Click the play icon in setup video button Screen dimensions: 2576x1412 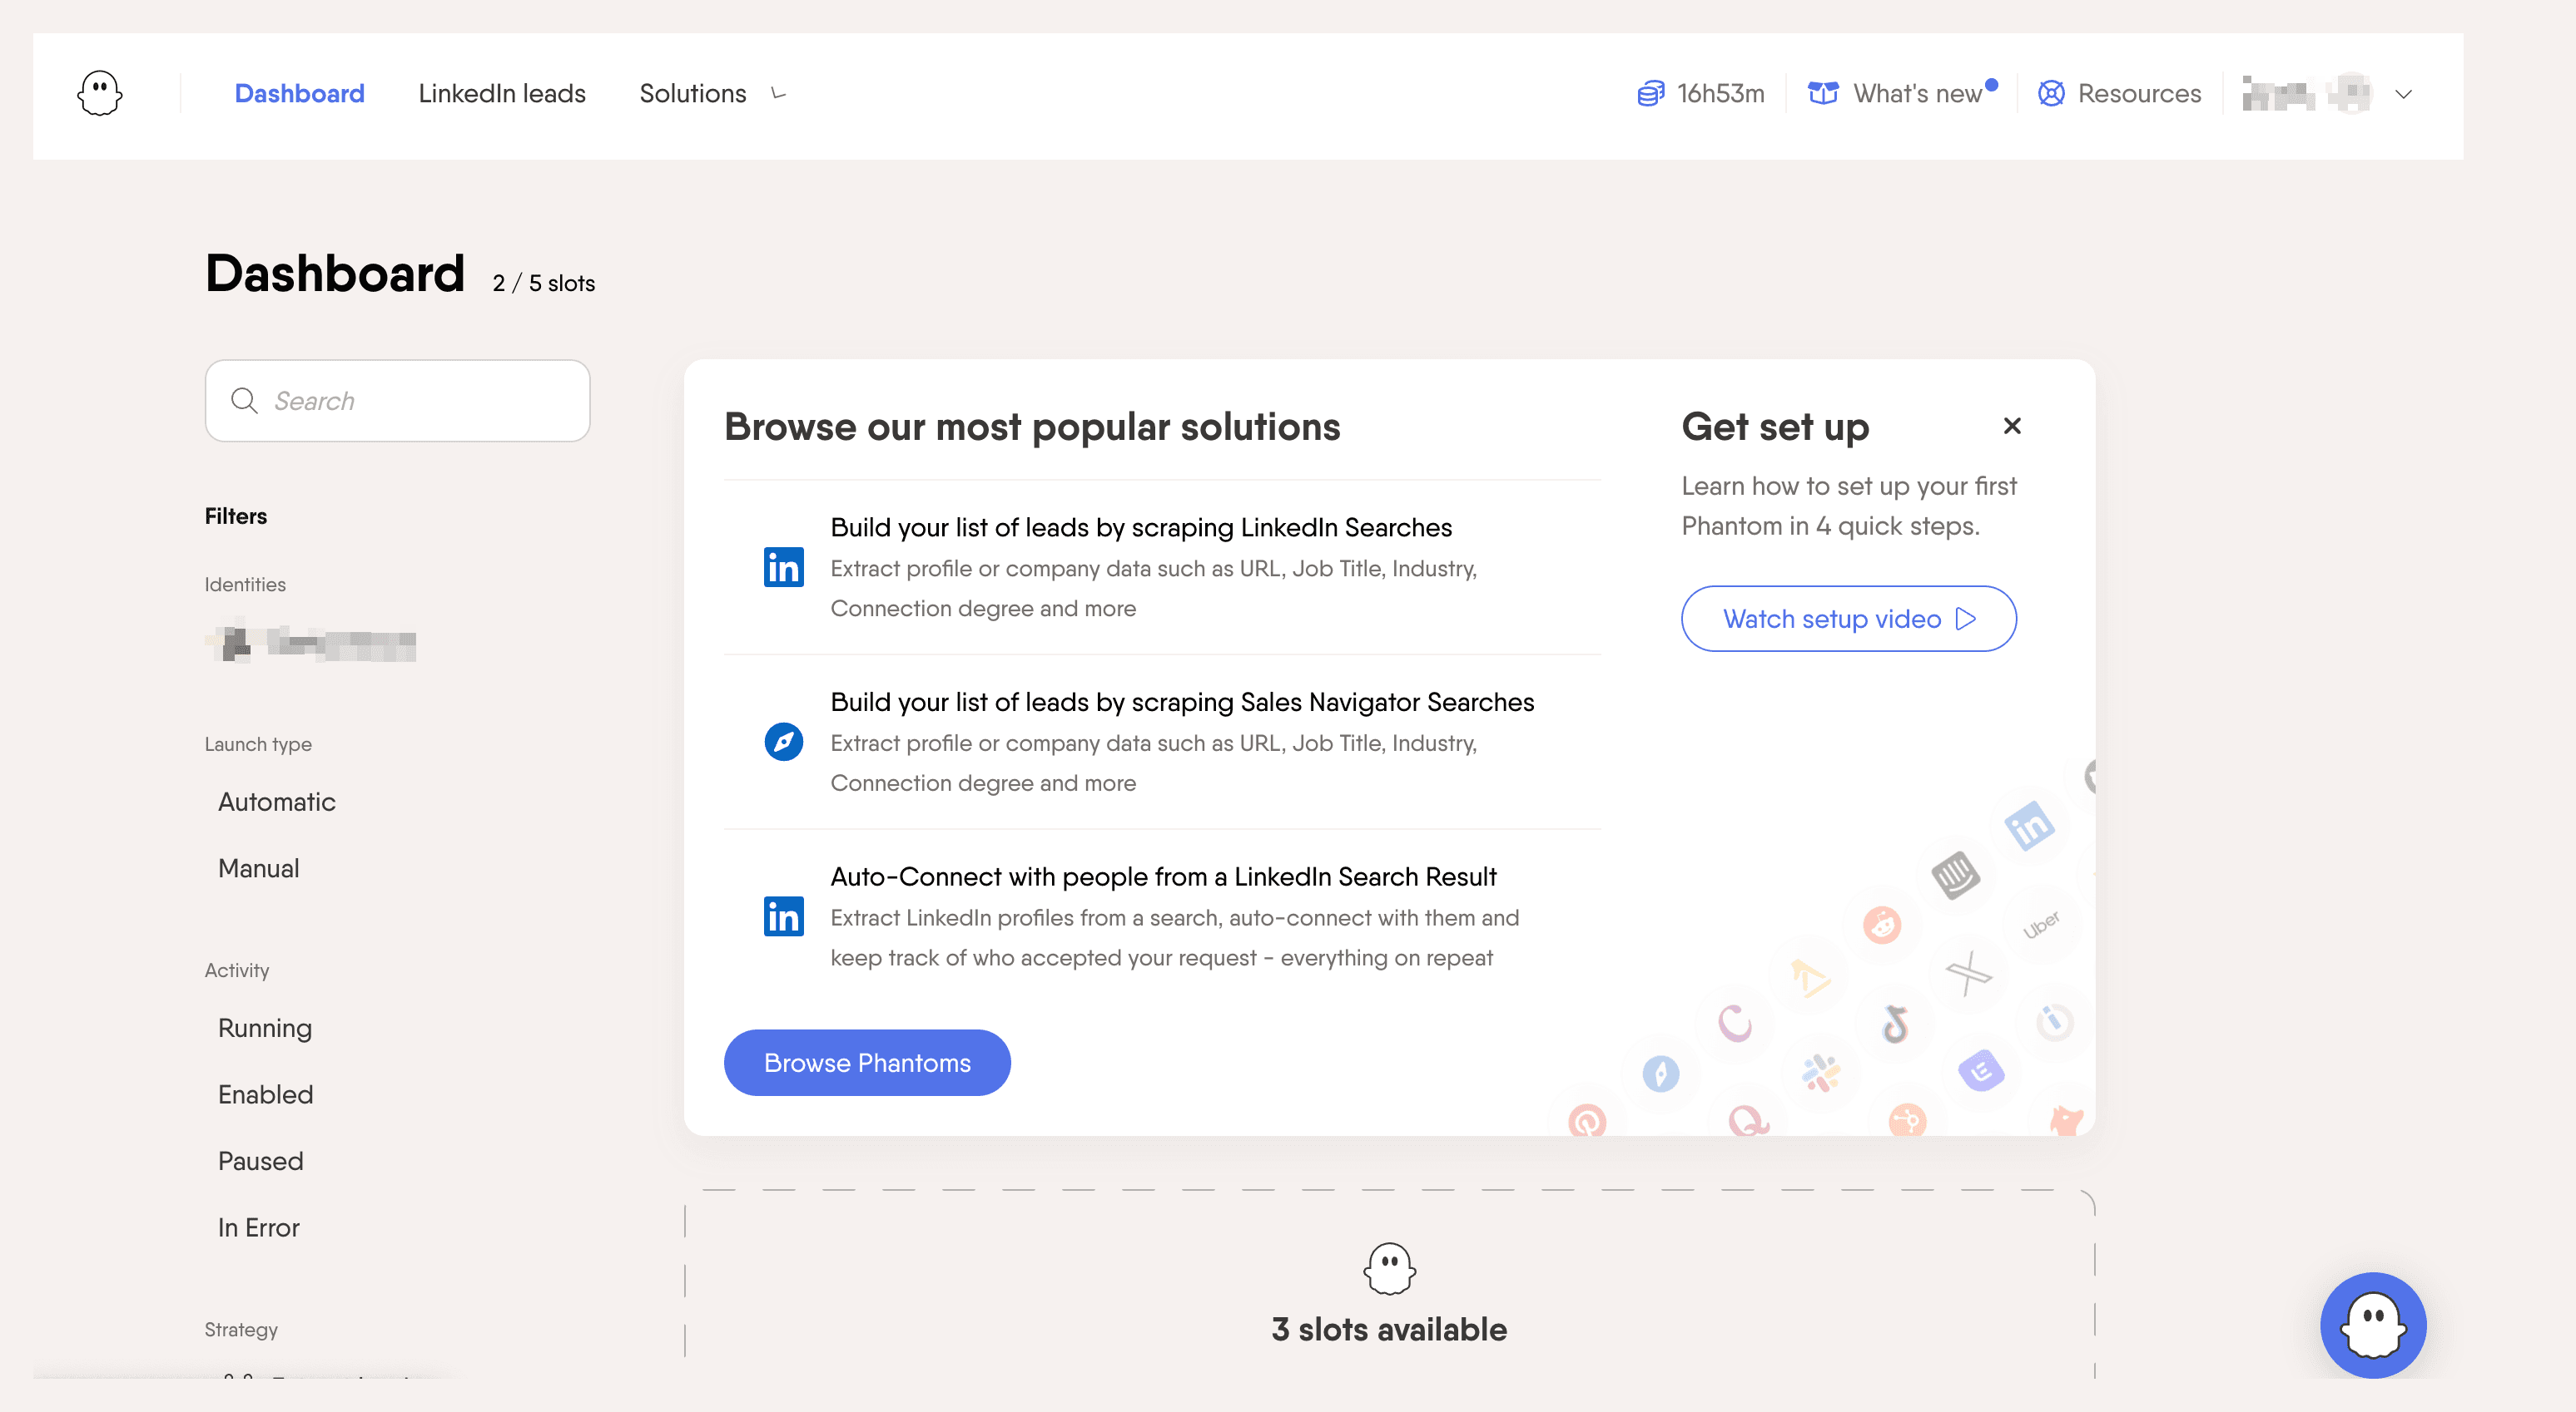pyautogui.click(x=1966, y=619)
